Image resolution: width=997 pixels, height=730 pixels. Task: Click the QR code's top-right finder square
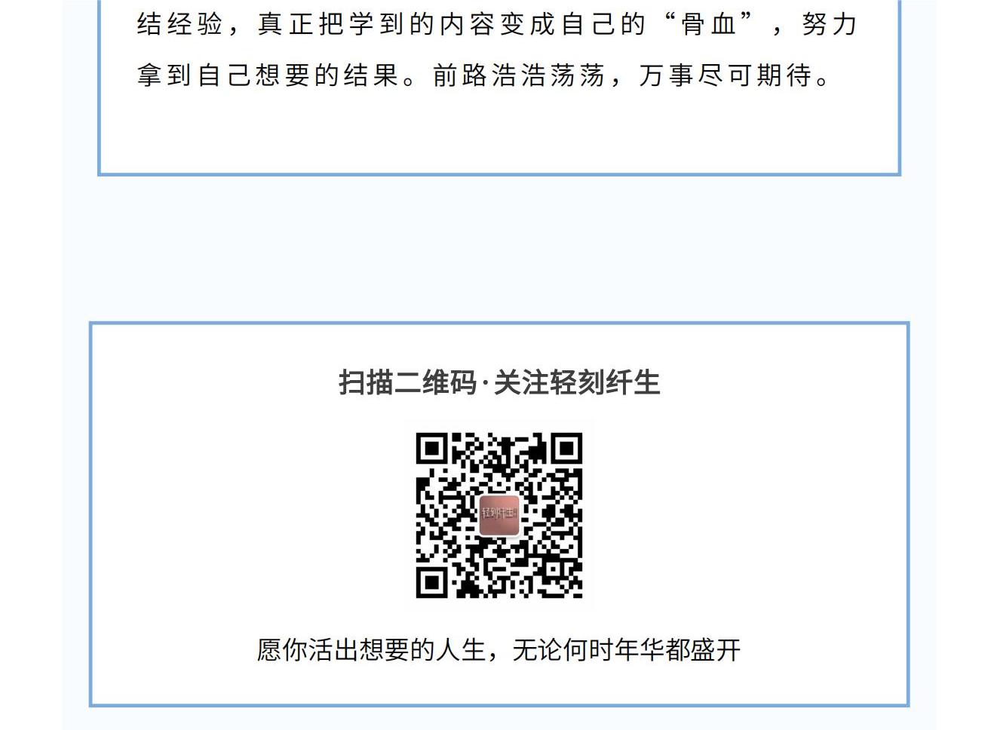pyautogui.click(x=566, y=449)
